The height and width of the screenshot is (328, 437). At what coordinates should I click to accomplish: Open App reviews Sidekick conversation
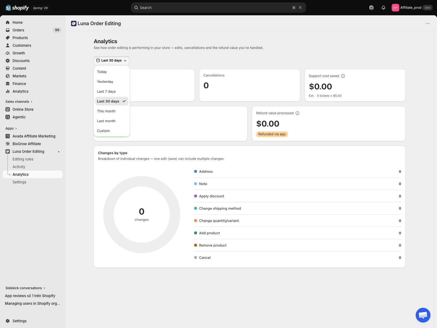coord(30,296)
